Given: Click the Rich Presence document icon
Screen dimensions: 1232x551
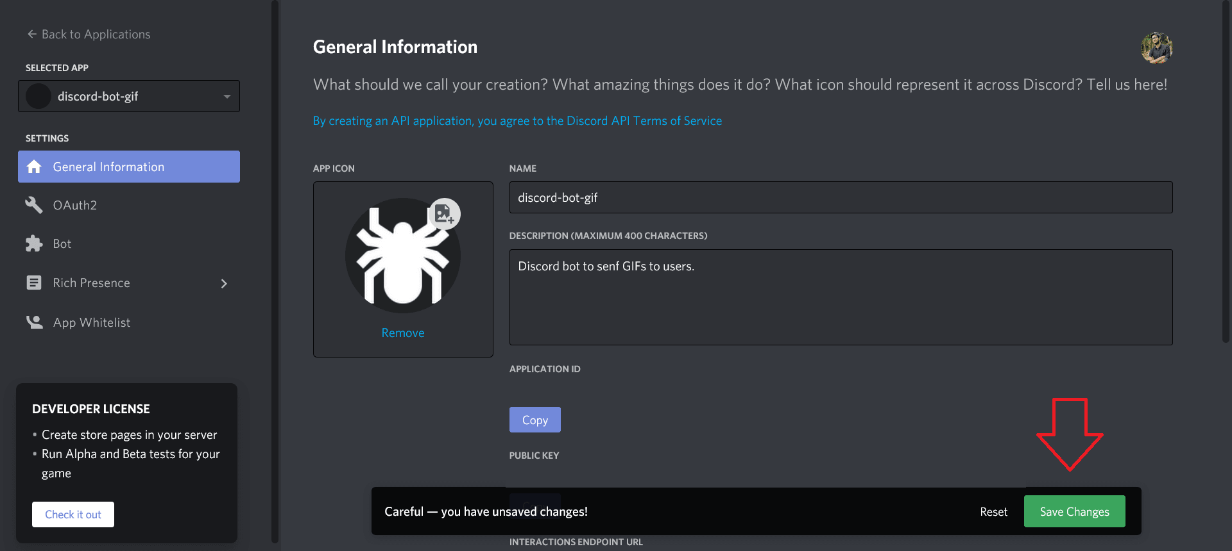Looking at the screenshot, I should pyautogui.click(x=34, y=283).
